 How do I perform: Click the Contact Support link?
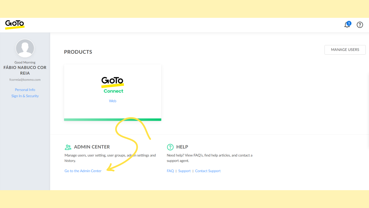(x=208, y=171)
